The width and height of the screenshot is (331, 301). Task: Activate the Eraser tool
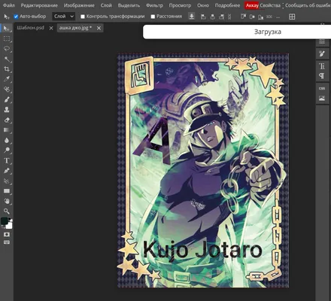[7, 120]
